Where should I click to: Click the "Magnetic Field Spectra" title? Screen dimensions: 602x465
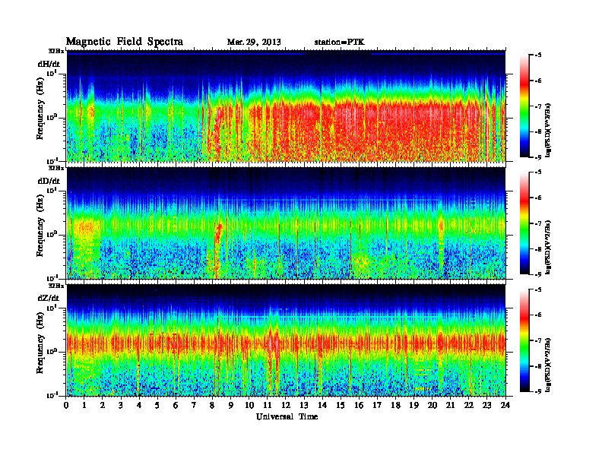(125, 42)
